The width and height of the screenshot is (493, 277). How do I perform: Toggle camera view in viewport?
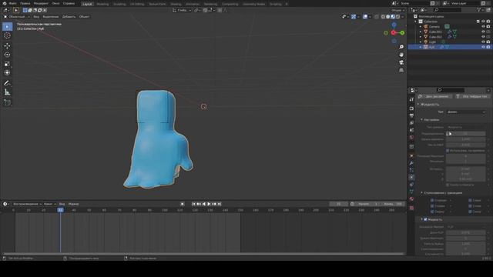coord(401,62)
